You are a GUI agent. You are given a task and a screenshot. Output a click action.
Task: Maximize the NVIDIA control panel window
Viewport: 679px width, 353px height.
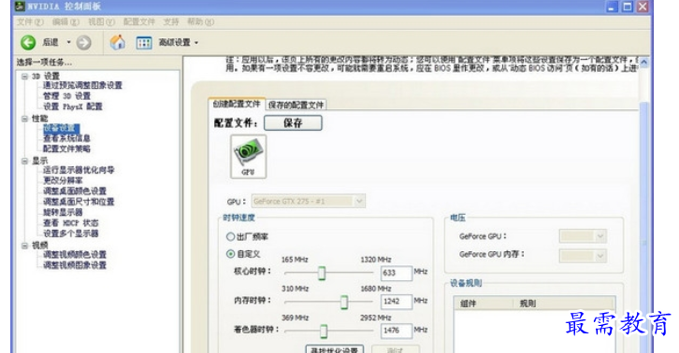point(627,7)
